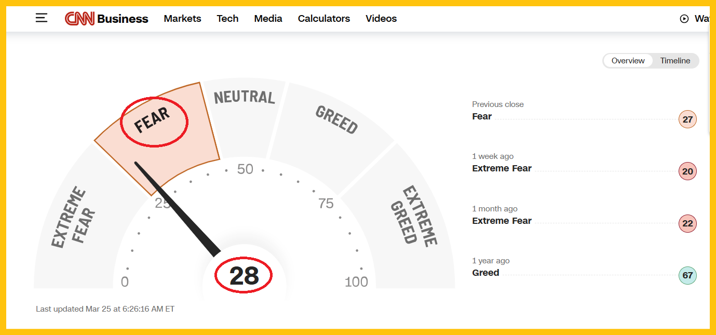Click the Watch play icon
The image size is (716, 335).
coord(684,19)
